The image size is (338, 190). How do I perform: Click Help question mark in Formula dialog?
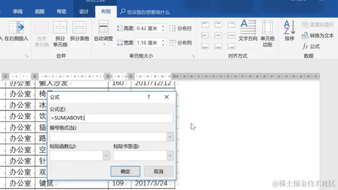148,97
